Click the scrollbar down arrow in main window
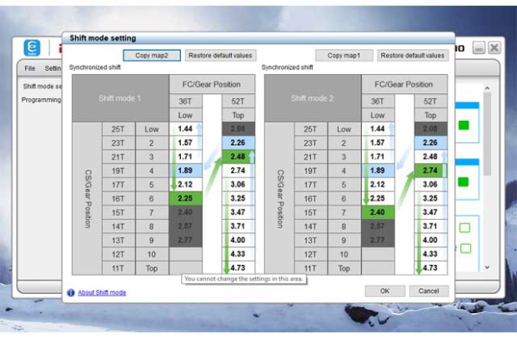 tap(487, 268)
